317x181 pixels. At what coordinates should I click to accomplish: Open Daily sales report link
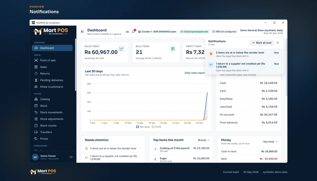click(195, 73)
